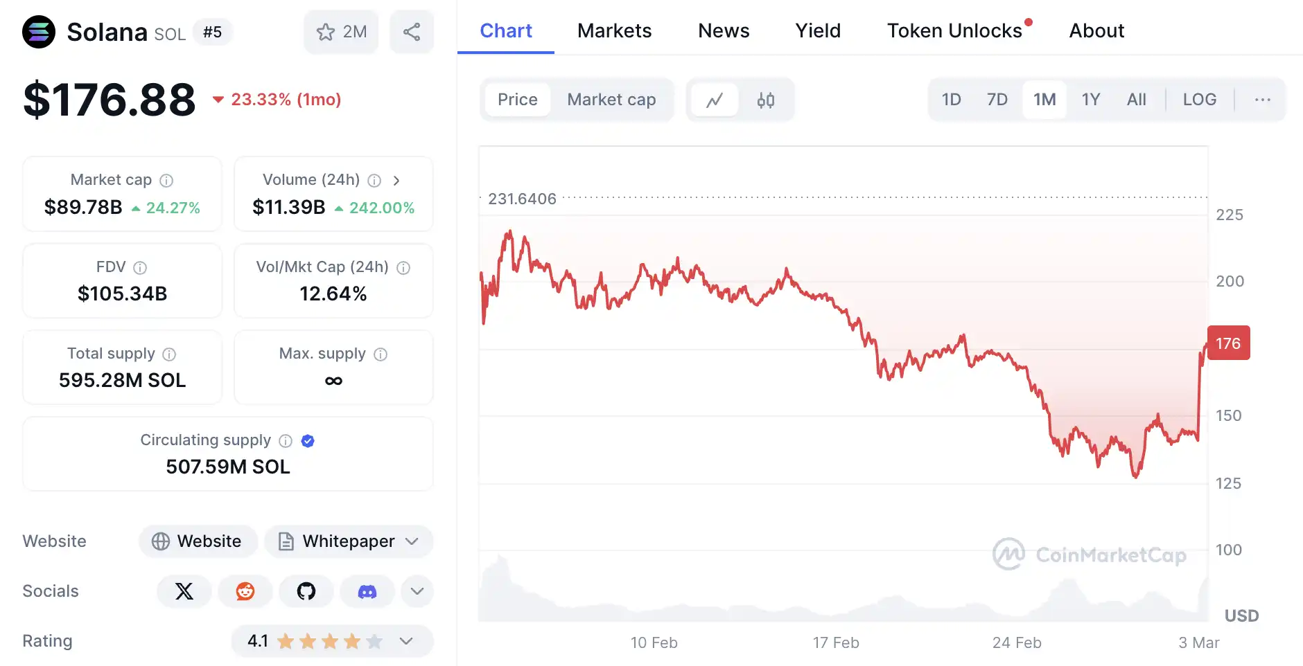Image resolution: width=1303 pixels, height=666 pixels.
Task: Add Solana to watchlist with star
Action: point(341,32)
